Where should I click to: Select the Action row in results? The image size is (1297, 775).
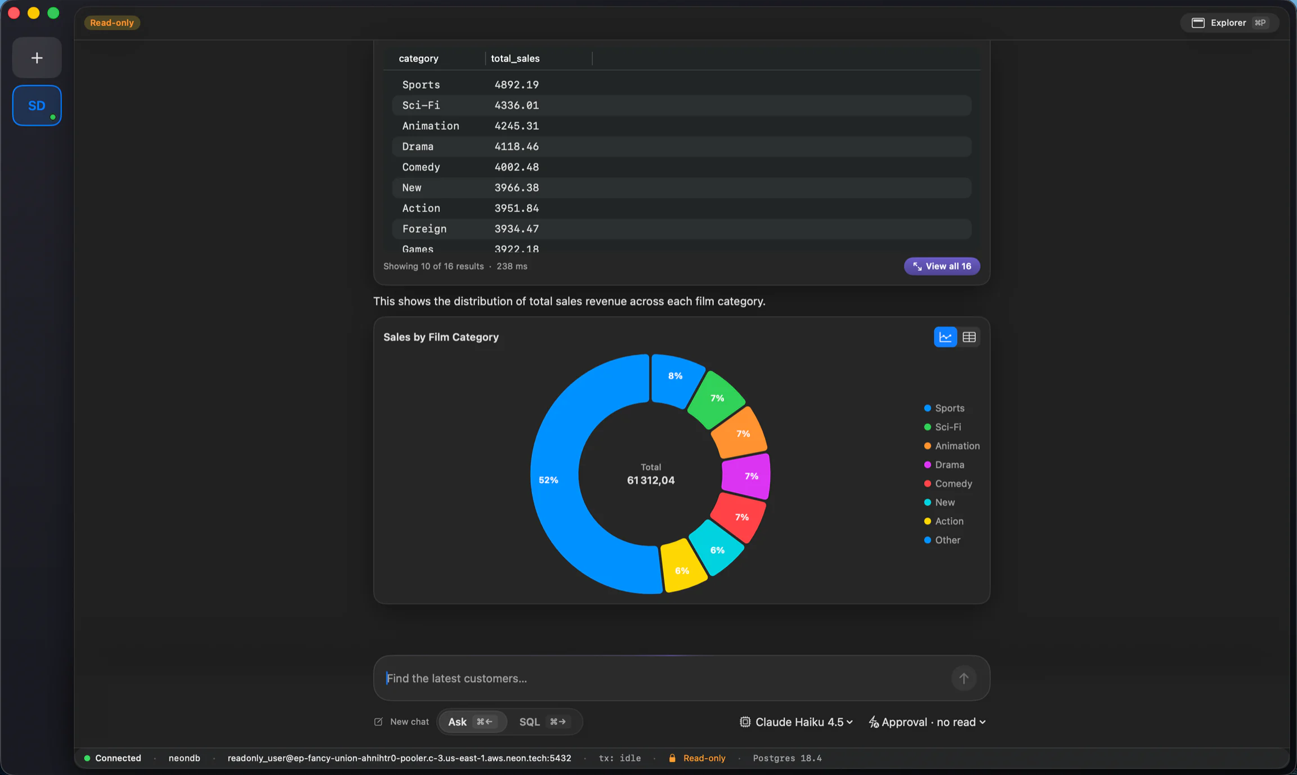pyautogui.click(x=681, y=208)
